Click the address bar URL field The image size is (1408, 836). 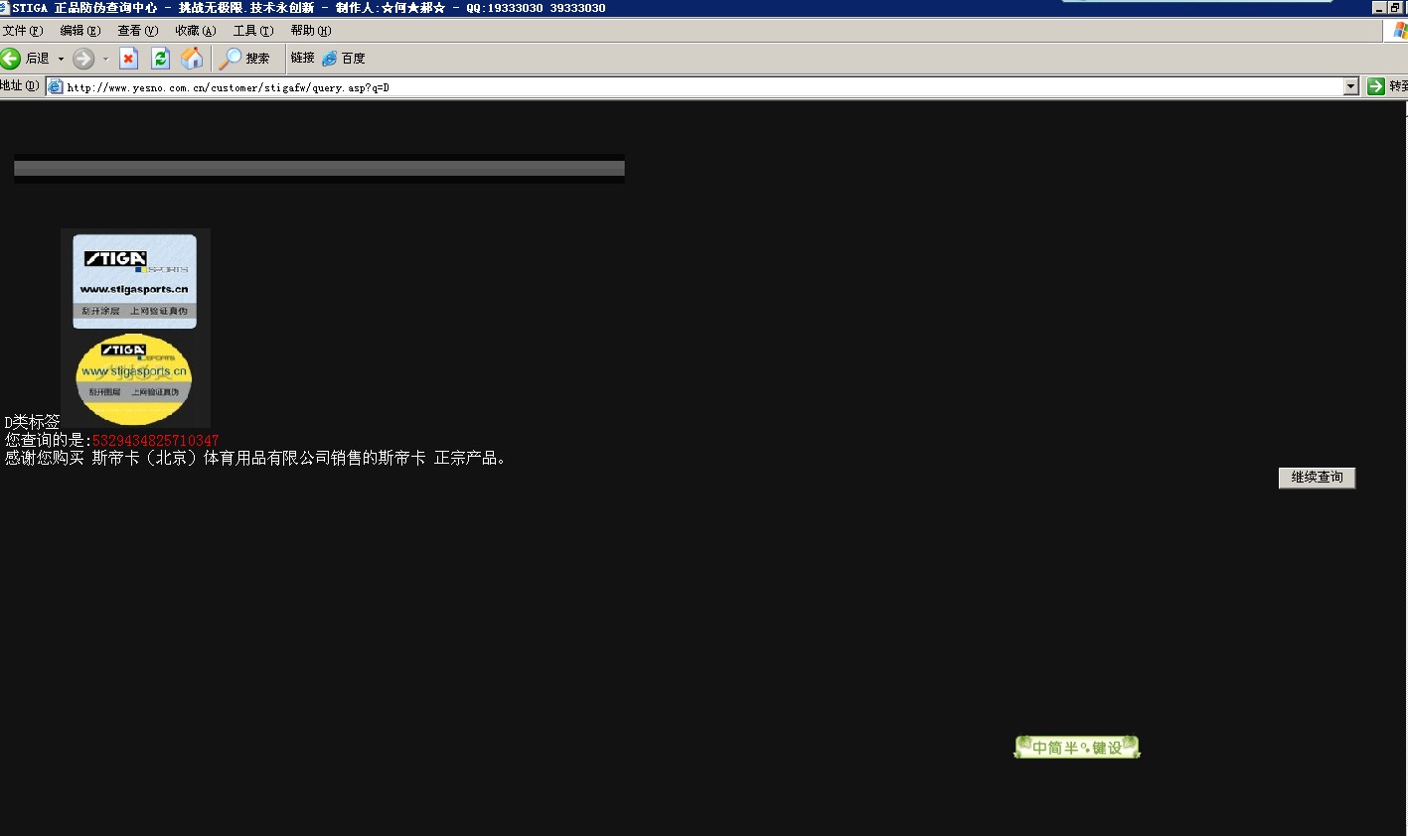pos(704,87)
